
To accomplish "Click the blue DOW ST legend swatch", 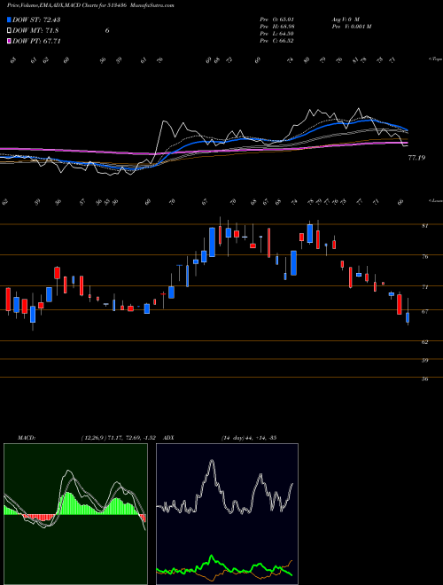I will tap(9, 19).
